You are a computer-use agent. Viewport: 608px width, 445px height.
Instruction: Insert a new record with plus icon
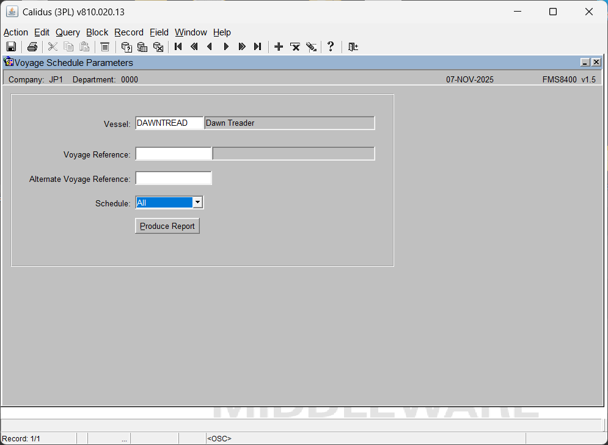point(279,47)
